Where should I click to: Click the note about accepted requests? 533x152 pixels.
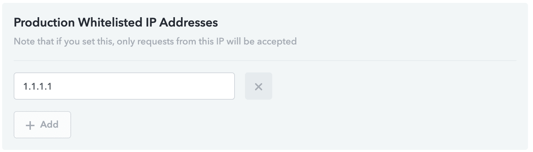(x=155, y=41)
